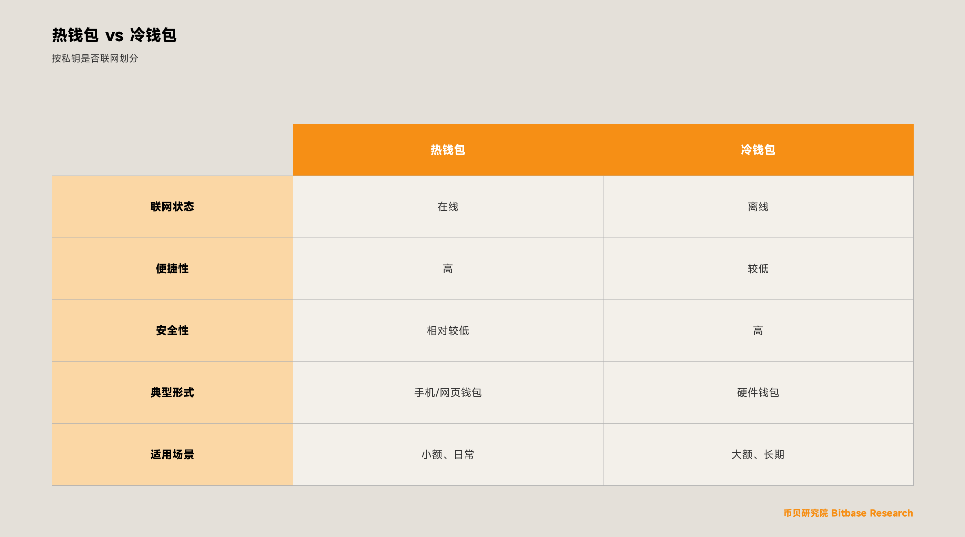Select the 便捷性 row label
The width and height of the screenshot is (965, 537).
coord(172,269)
